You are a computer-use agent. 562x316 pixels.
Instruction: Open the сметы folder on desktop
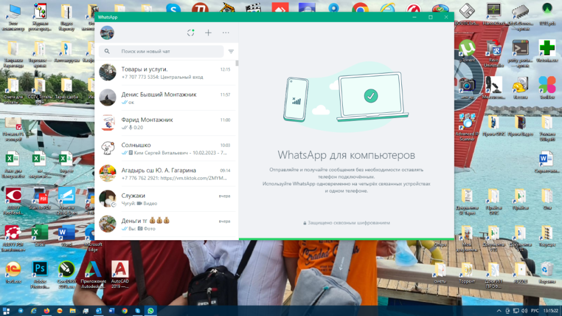(440, 273)
